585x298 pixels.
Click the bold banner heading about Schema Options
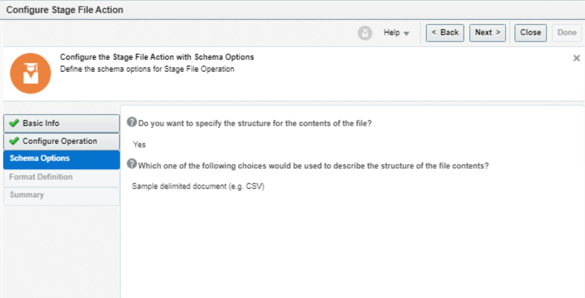point(157,57)
